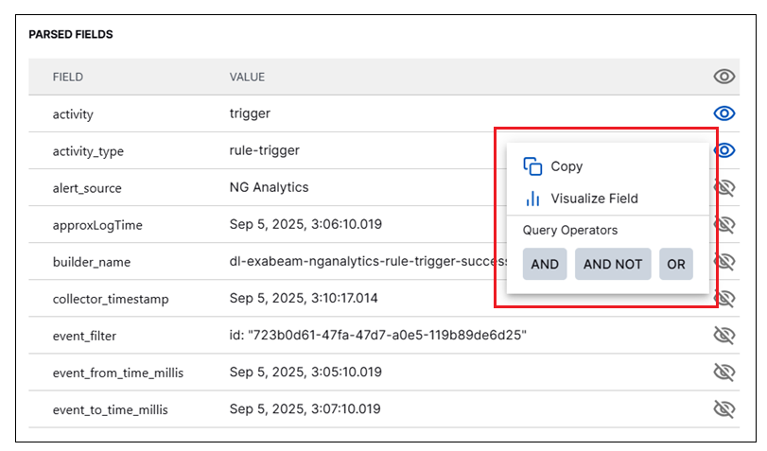Screen dimensions: 767x451
Task: Select the event_filter id value text
Action: 377,335
